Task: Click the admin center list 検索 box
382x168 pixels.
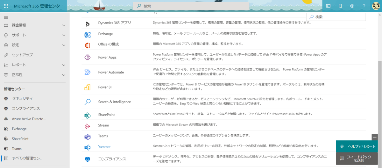Action: (336, 17)
